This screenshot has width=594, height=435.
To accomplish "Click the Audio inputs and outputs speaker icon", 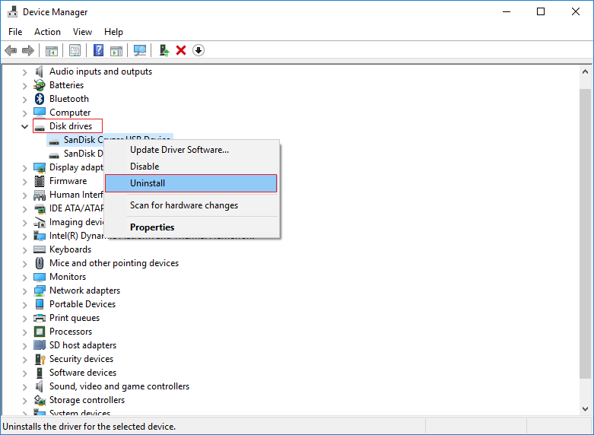I will (x=40, y=71).
